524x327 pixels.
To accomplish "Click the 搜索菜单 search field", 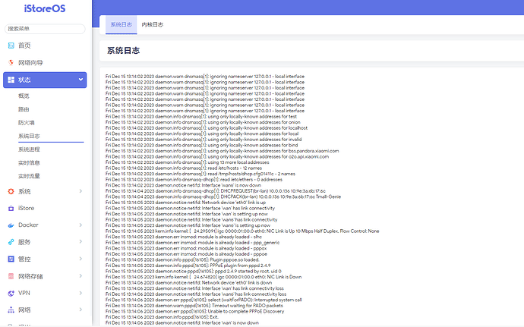I will tap(43, 28).
